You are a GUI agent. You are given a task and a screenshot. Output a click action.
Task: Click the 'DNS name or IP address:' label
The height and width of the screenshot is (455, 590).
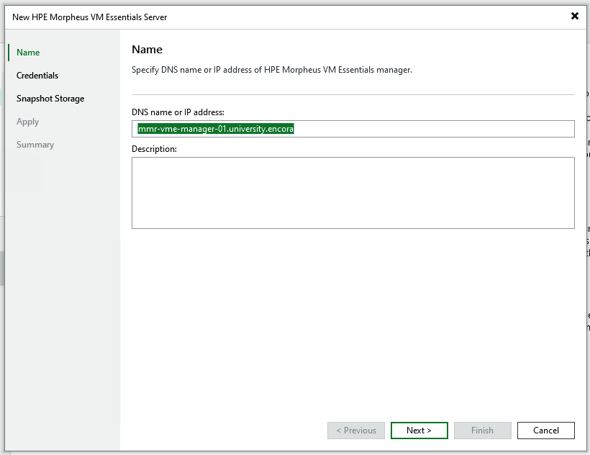pos(178,112)
